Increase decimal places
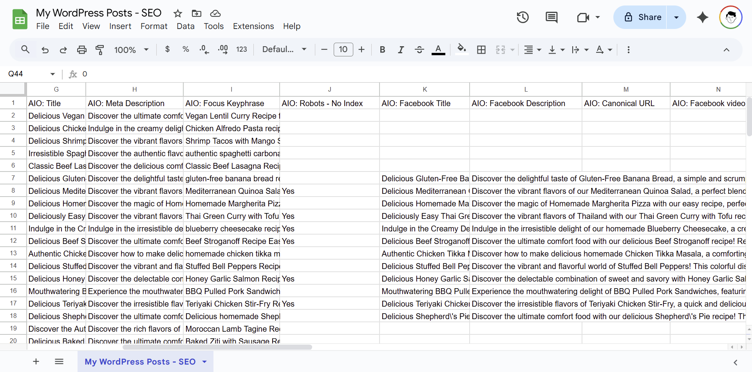The height and width of the screenshot is (372, 752). pos(223,49)
